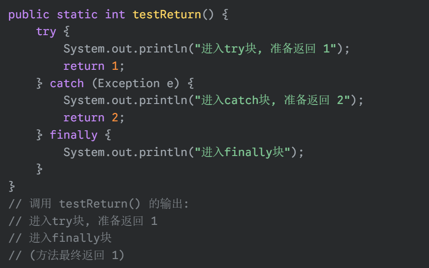Click the comment "调用 testReturn() 的输出"
429x268 pixels.
[x=108, y=204]
